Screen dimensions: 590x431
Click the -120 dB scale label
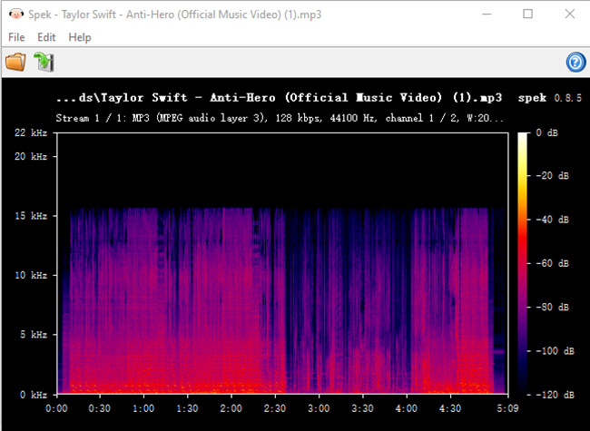click(x=555, y=395)
